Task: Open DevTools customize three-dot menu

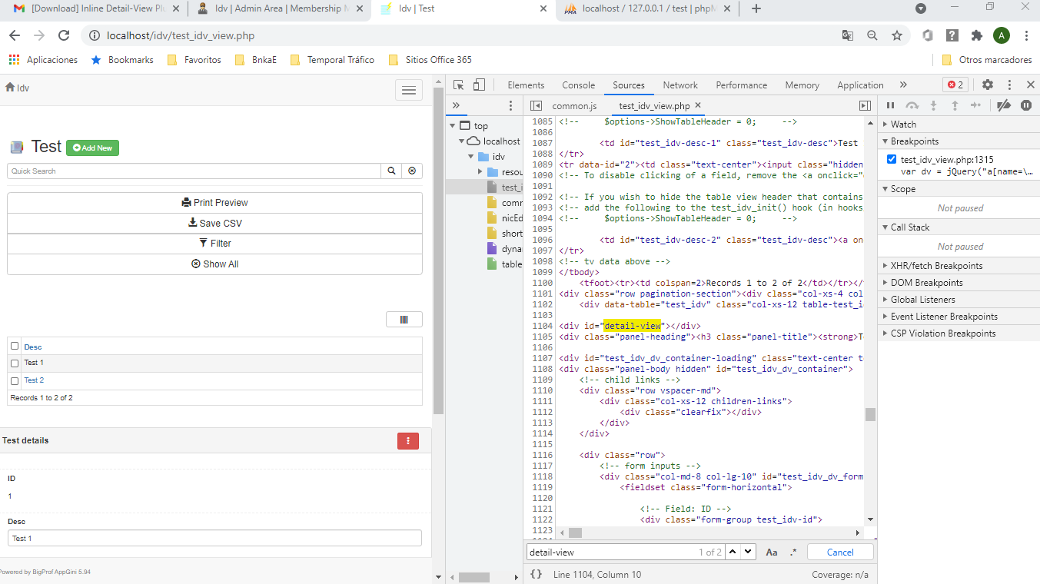Action: 1009,85
